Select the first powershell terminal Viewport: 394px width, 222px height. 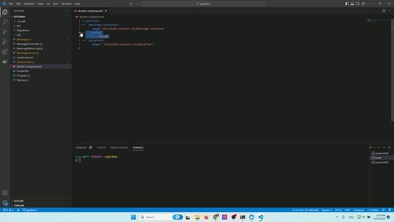coord(382,153)
